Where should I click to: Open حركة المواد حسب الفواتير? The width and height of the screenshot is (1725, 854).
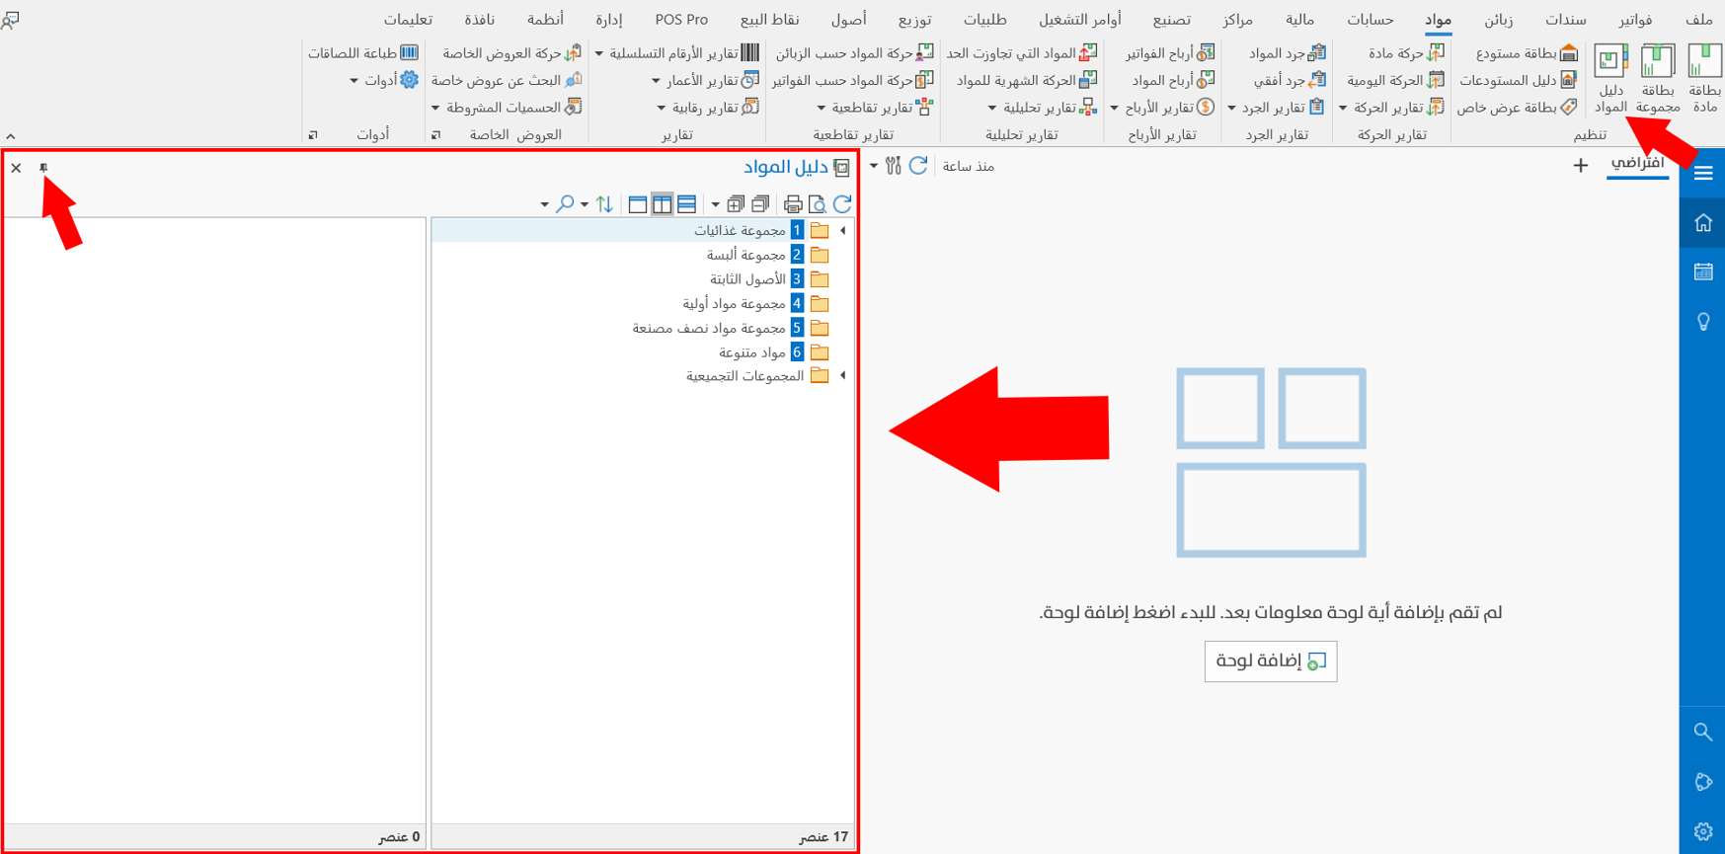point(852,80)
